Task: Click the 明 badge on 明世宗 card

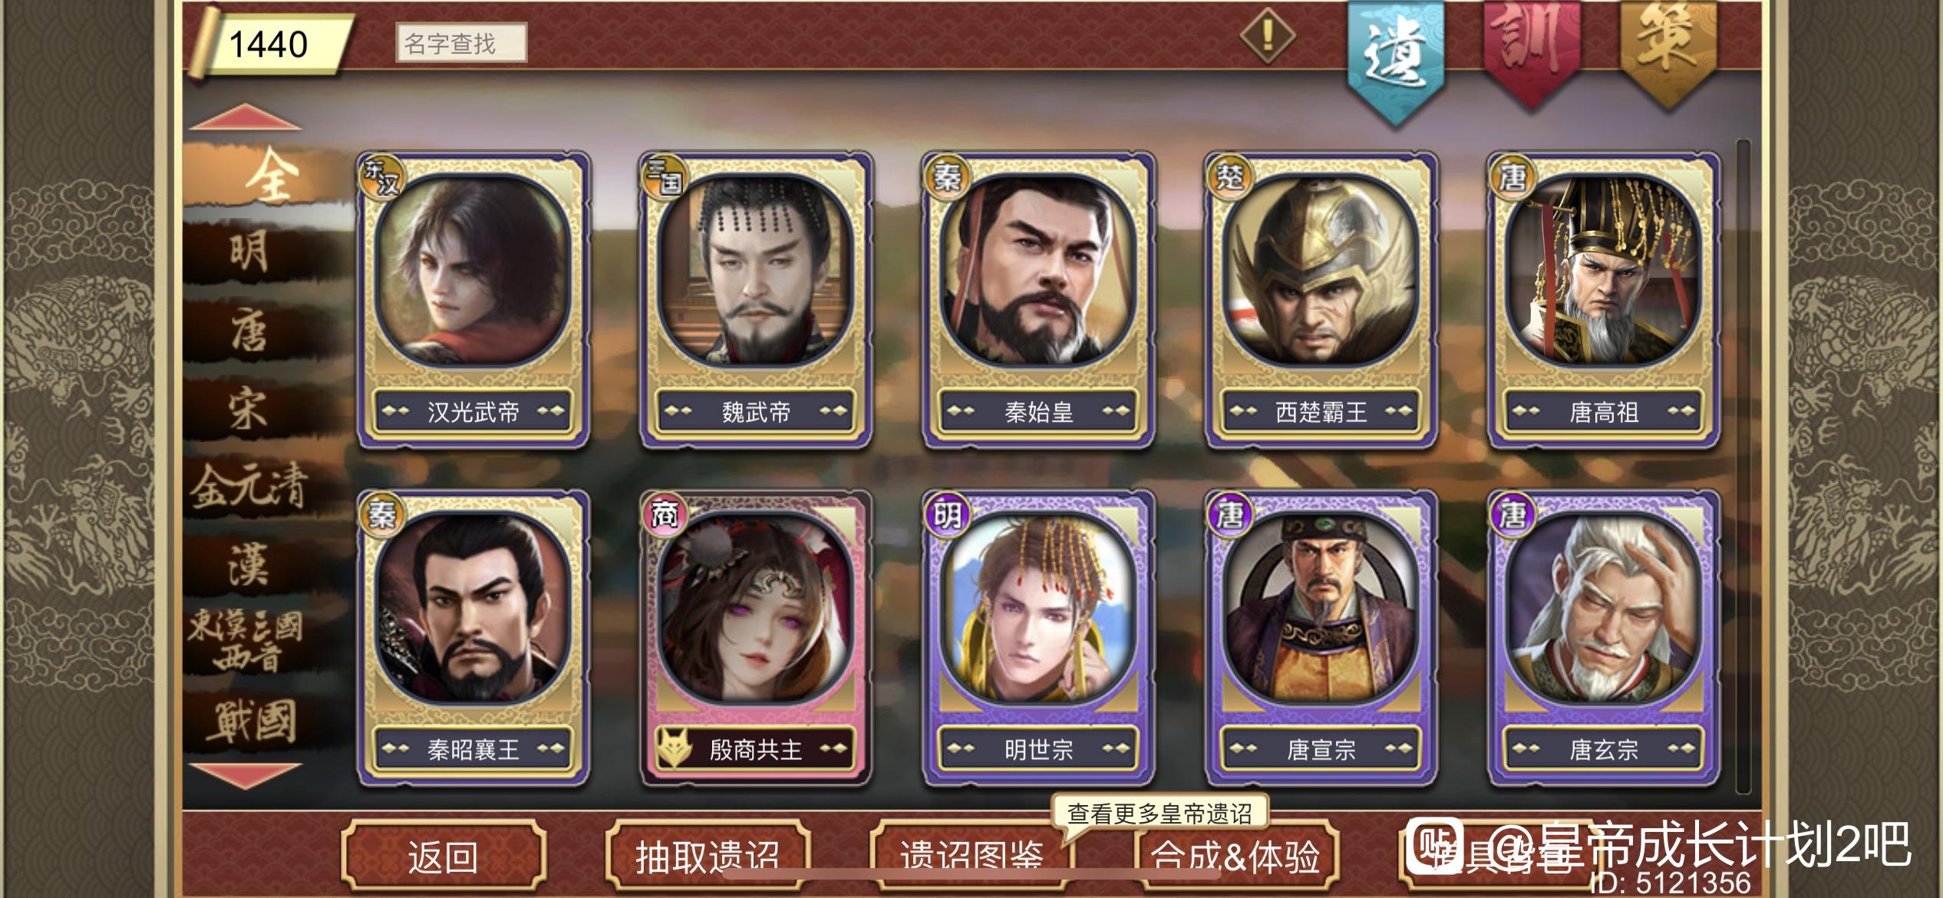Action: point(946,514)
